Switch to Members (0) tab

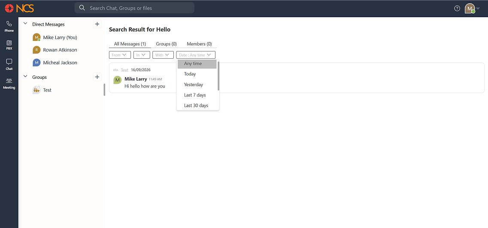199,44
